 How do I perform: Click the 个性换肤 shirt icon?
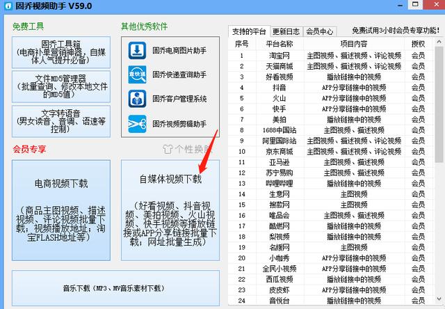click(168, 149)
